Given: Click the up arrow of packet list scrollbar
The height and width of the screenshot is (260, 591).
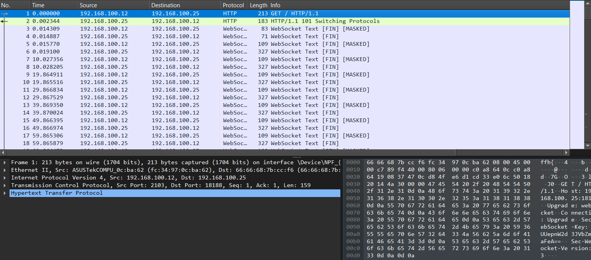Looking at the screenshot, I should [x=588, y=3].
